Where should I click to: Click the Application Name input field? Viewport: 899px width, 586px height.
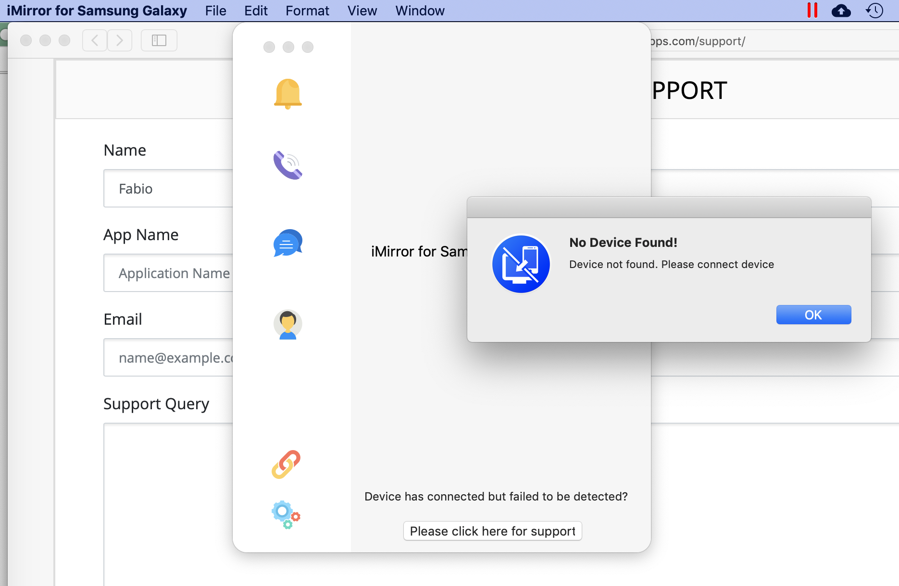point(168,273)
